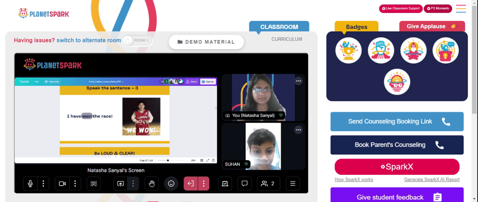The width and height of the screenshot is (478, 202).
Task: Open Canva grid view icon
Action: tap(202, 160)
